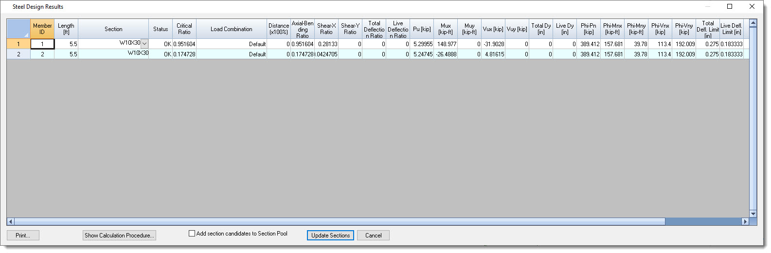
Task: Select the Mux [kip-ft] column header
Action: tap(446, 29)
